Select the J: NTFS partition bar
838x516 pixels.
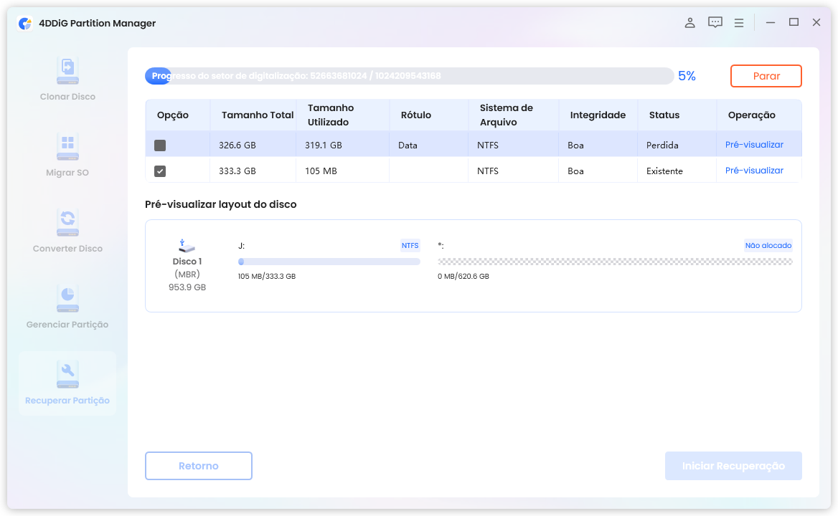point(329,262)
